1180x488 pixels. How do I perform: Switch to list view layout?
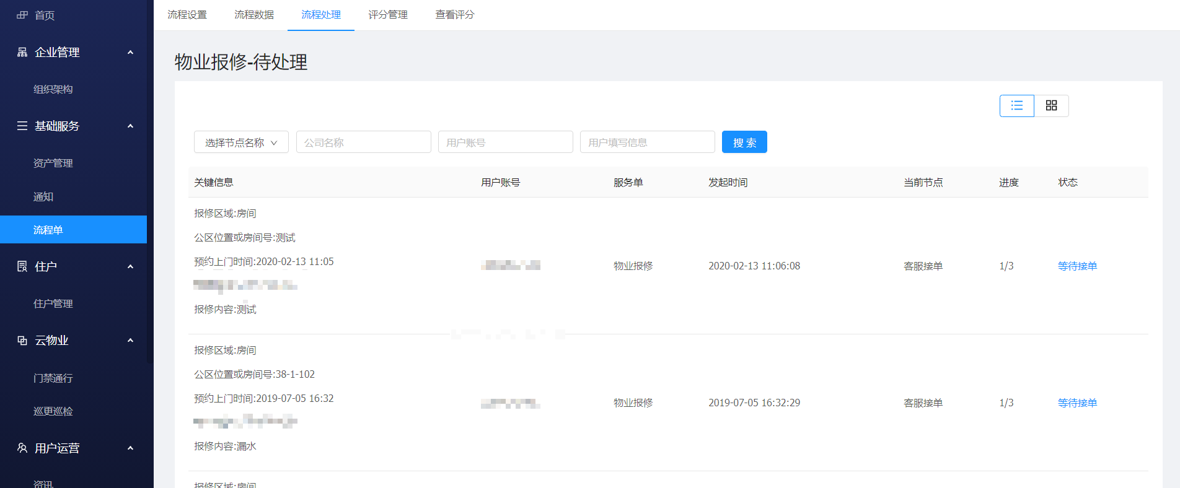pyautogui.click(x=1016, y=106)
